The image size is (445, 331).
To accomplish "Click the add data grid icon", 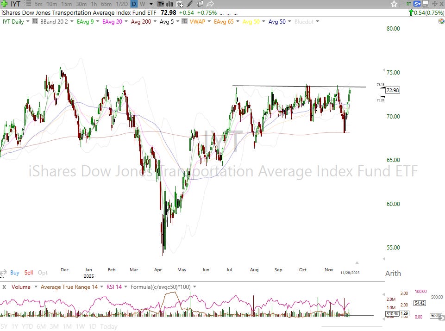I will pos(180,4).
